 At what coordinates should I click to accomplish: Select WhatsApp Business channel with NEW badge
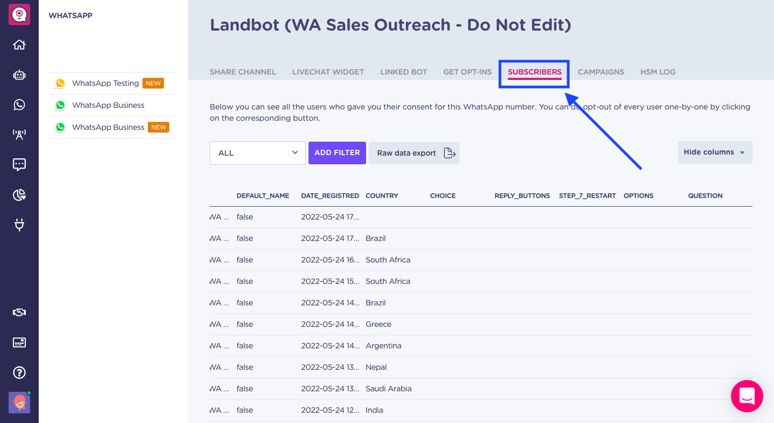click(113, 127)
